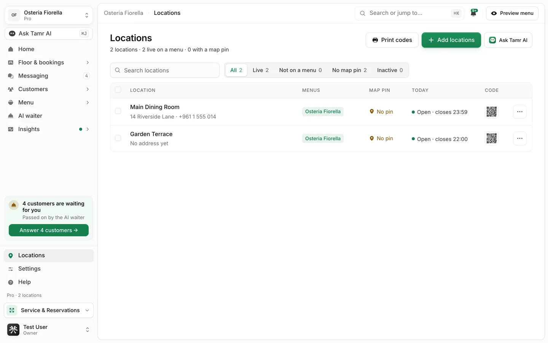Open the Help section
Screen dimensions: 548x343
49,282
